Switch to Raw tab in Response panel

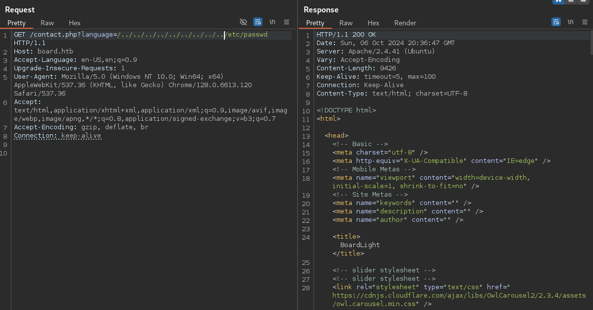(x=346, y=23)
